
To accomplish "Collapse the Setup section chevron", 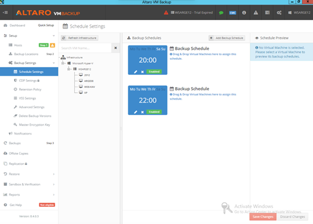I will click(53, 36).
